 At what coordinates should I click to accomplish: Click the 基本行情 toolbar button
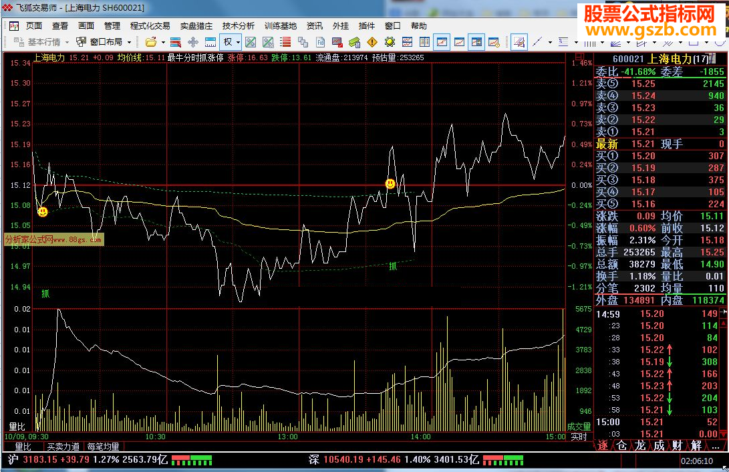37,42
